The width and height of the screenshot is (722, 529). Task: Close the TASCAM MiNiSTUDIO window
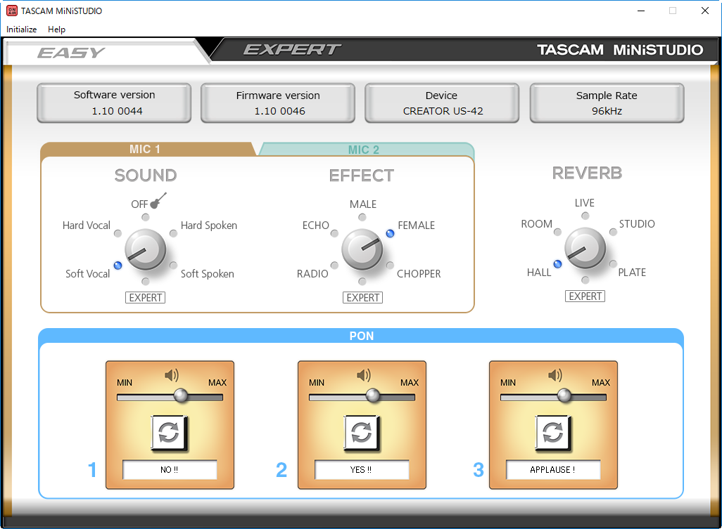(x=705, y=11)
